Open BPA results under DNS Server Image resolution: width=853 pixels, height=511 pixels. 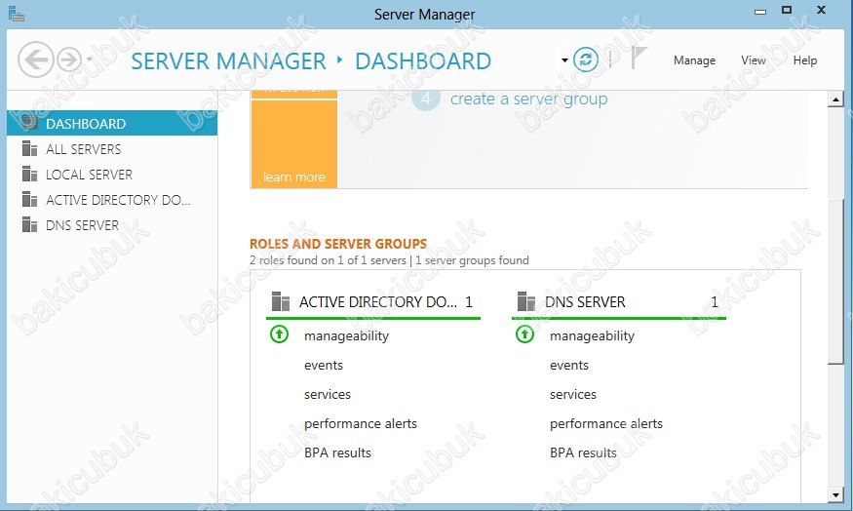[583, 452]
